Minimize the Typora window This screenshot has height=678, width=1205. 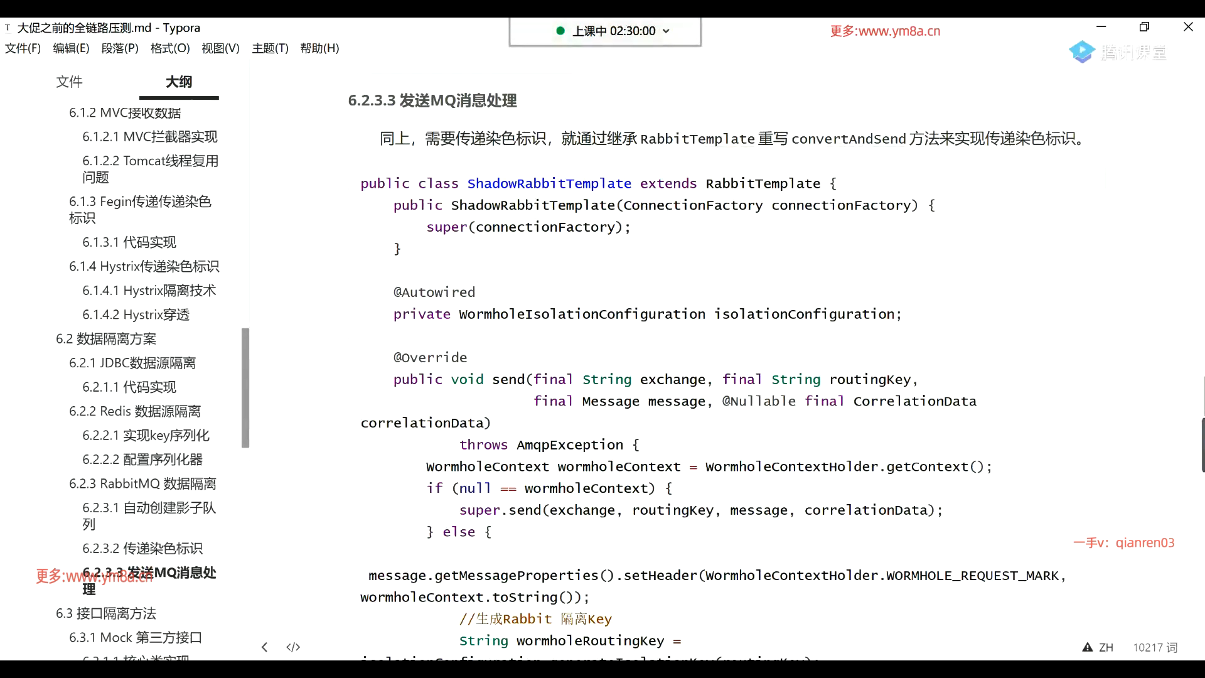1101,27
